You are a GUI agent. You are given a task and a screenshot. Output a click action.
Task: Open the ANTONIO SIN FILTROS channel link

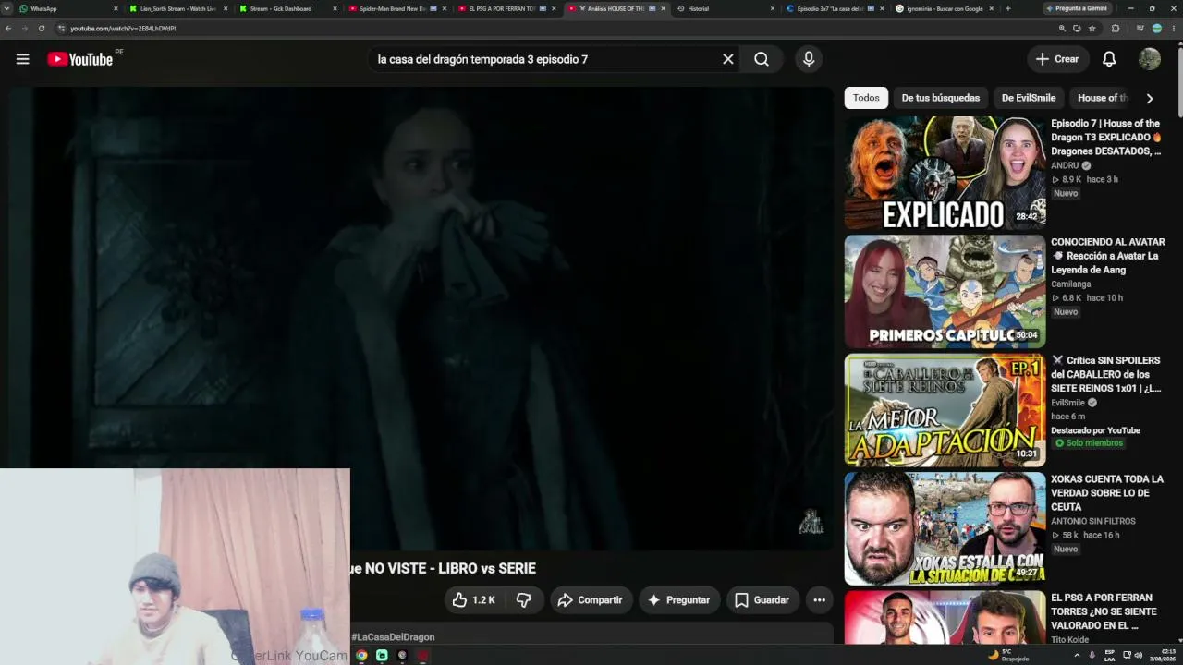click(x=1093, y=522)
